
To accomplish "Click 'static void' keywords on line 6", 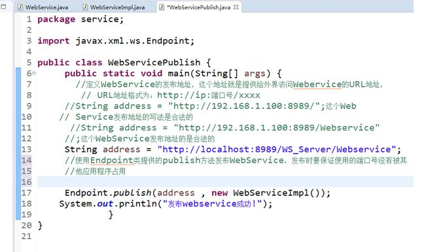I will (x=132, y=73).
